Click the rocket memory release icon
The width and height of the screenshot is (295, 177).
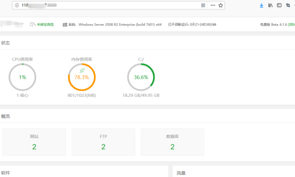click(x=82, y=70)
